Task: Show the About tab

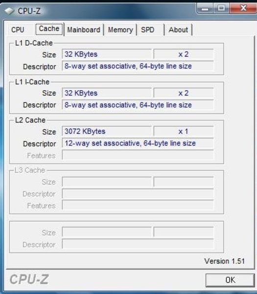Action: 178,29
